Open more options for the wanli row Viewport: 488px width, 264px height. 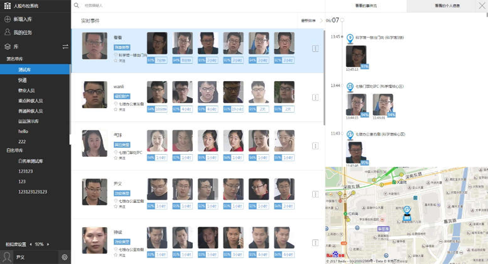(x=315, y=97)
